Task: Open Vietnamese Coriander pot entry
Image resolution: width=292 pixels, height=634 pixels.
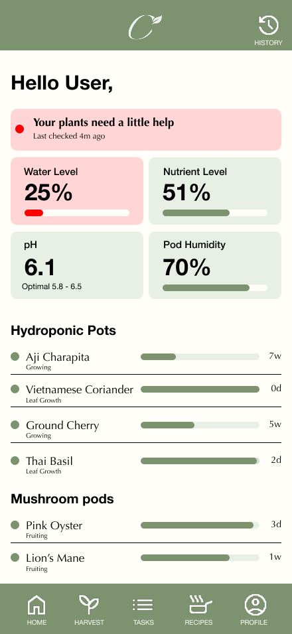Action: (x=145, y=393)
